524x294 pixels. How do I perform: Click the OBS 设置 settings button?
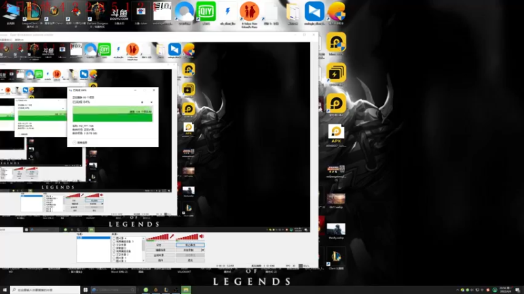coord(160,245)
